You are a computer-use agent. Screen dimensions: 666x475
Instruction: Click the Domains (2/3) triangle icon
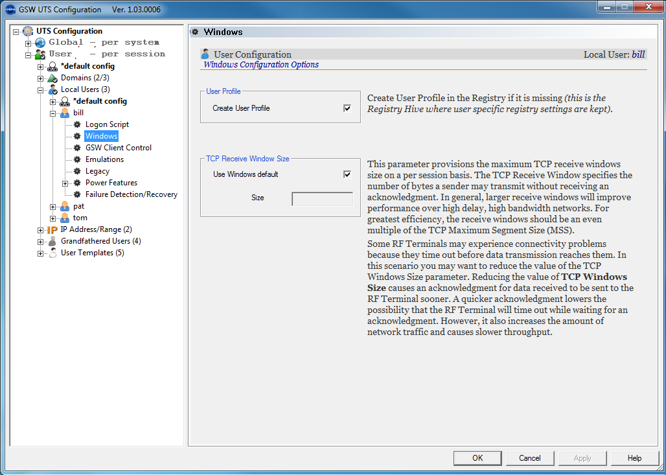tap(52, 78)
